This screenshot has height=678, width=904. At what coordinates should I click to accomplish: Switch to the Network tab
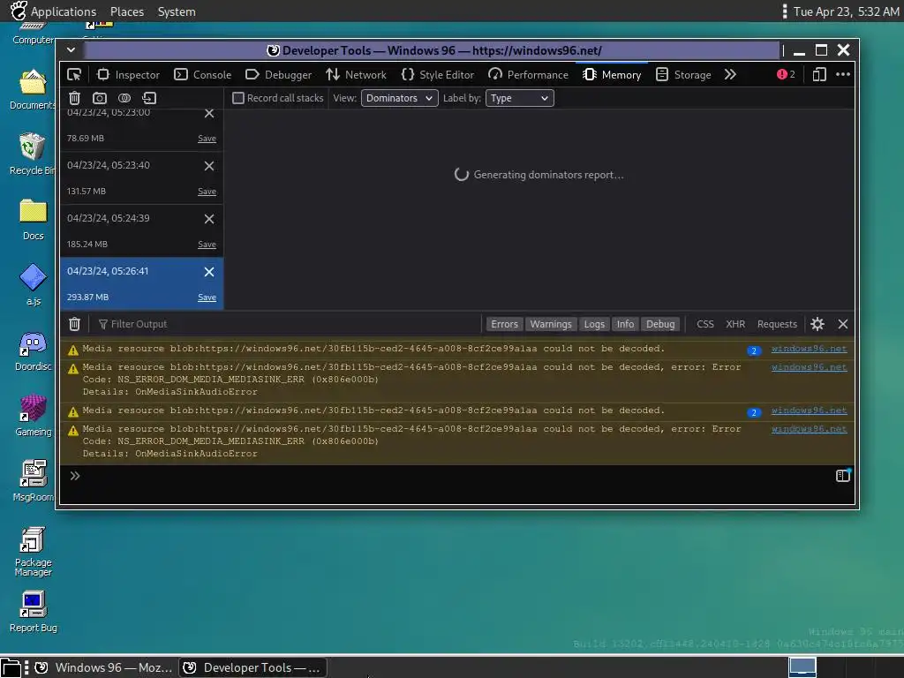356,75
